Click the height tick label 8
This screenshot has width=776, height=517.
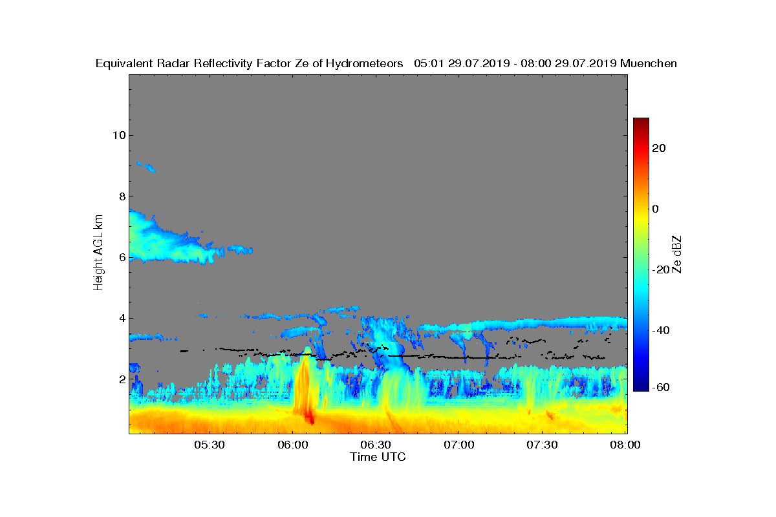tap(121, 196)
